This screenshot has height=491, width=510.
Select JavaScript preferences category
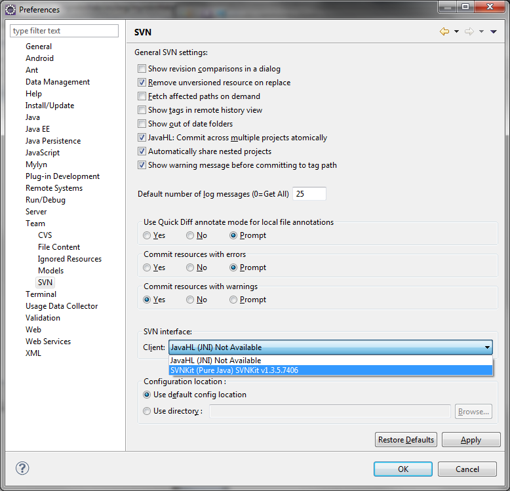point(43,153)
